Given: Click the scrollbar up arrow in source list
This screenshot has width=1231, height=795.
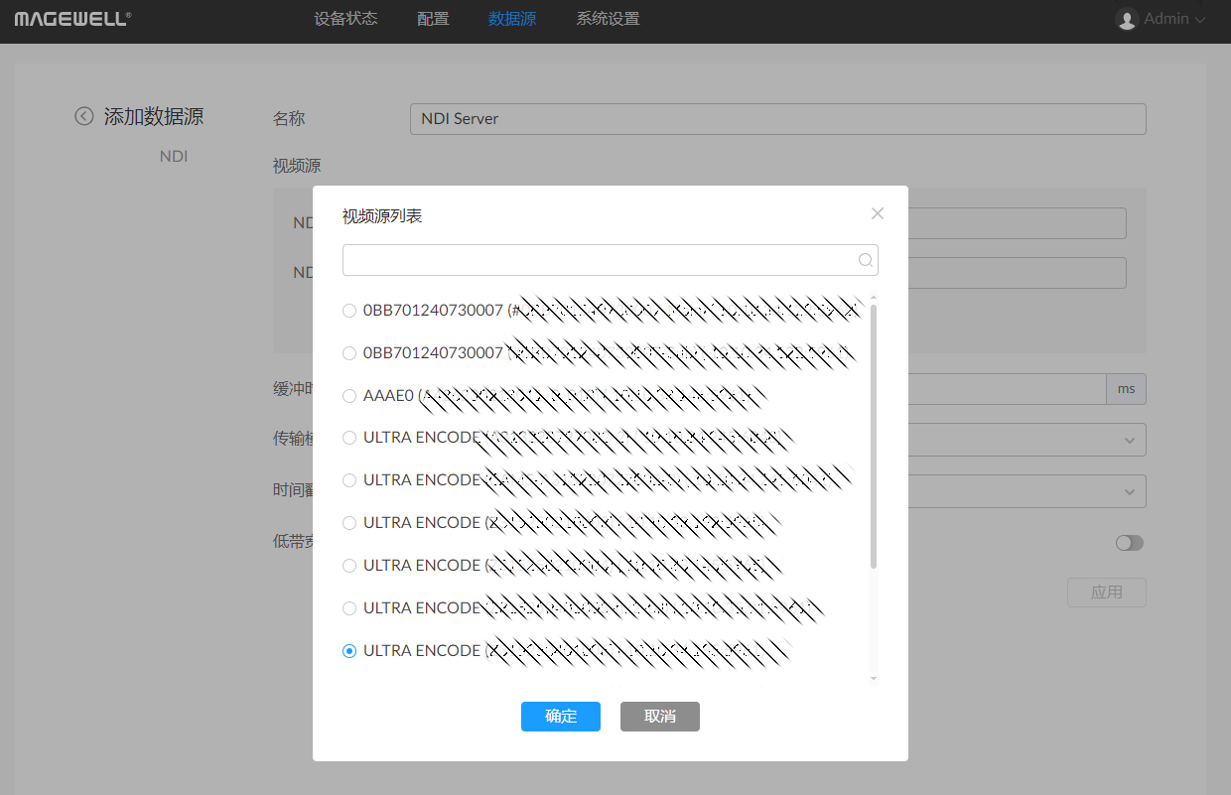Looking at the screenshot, I should pos(874,297).
